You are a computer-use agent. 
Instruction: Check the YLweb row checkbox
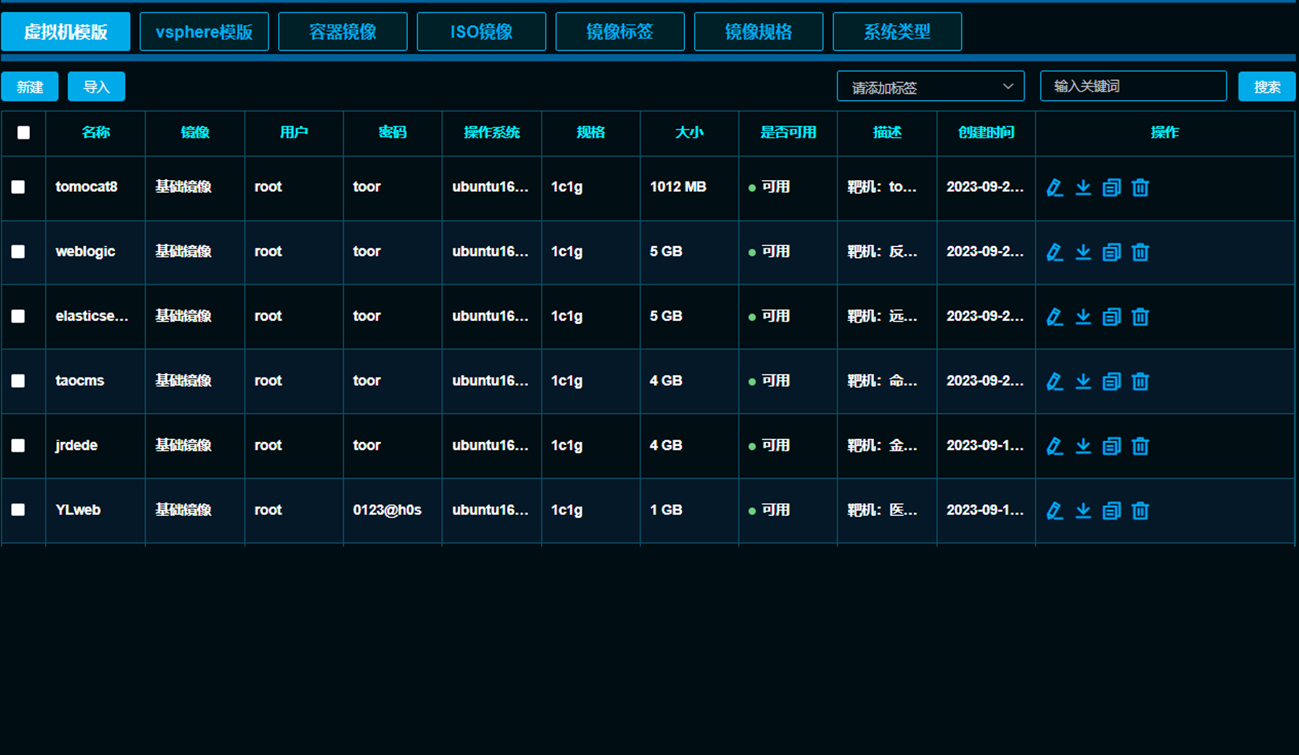point(18,510)
